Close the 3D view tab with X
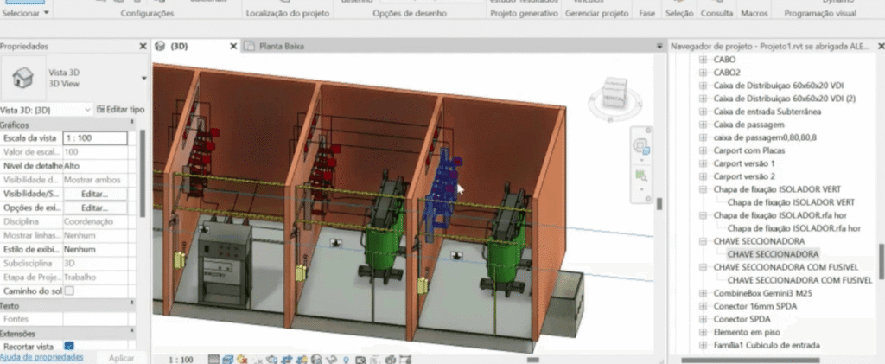Screen dimensions: 885x364 [229, 46]
